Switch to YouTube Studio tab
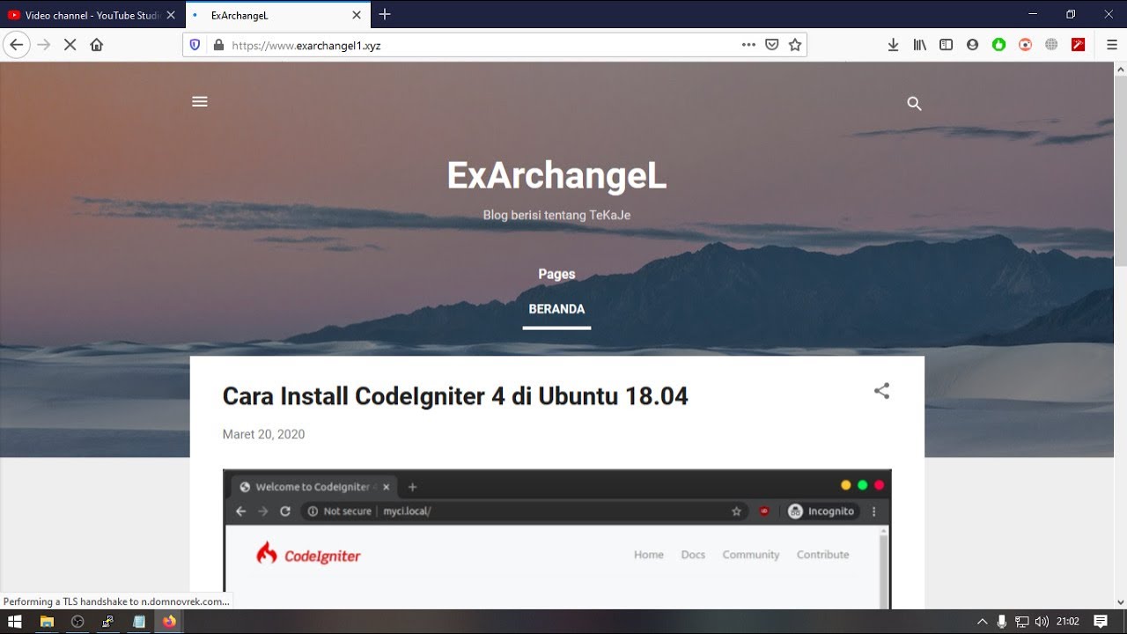Viewport: 1127px width, 634px height. click(84, 15)
